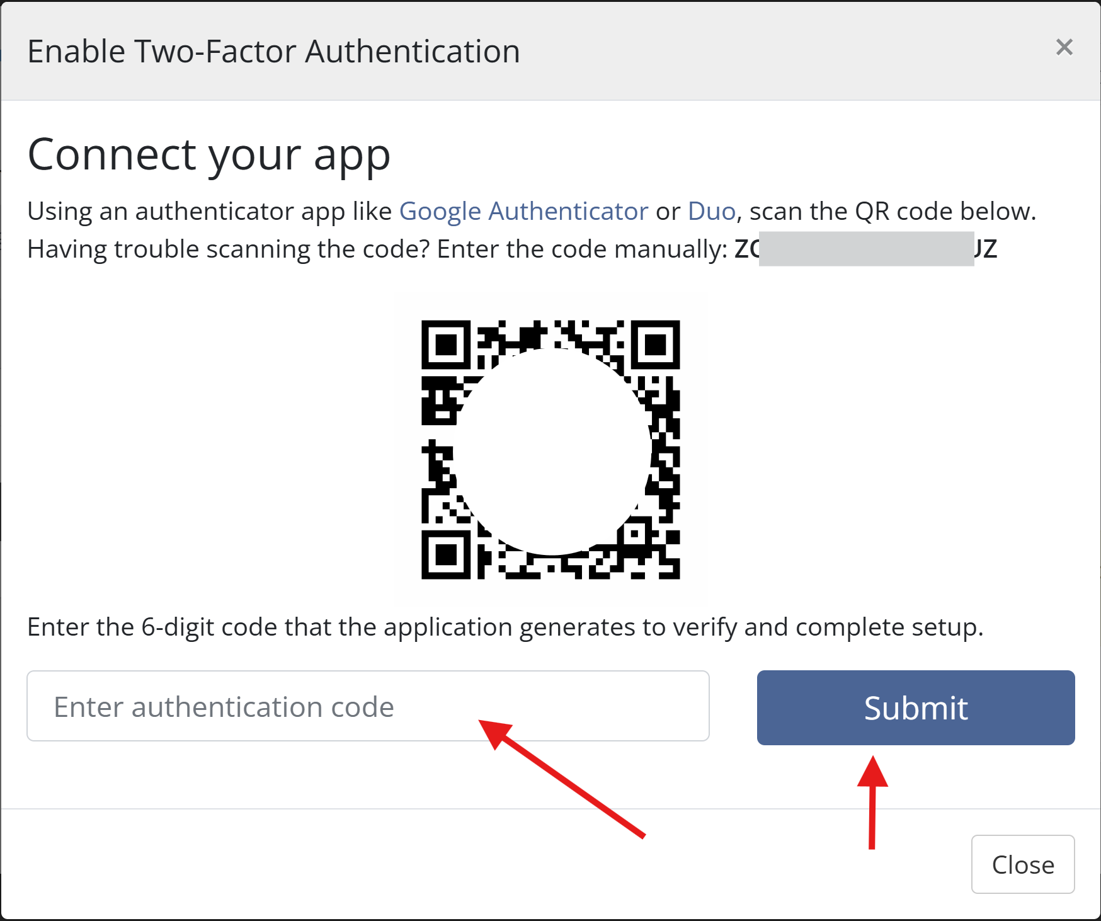Image resolution: width=1101 pixels, height=921 pixels.
Task: Click the red arrow pointing at the input field
Action: click(561, 779)
